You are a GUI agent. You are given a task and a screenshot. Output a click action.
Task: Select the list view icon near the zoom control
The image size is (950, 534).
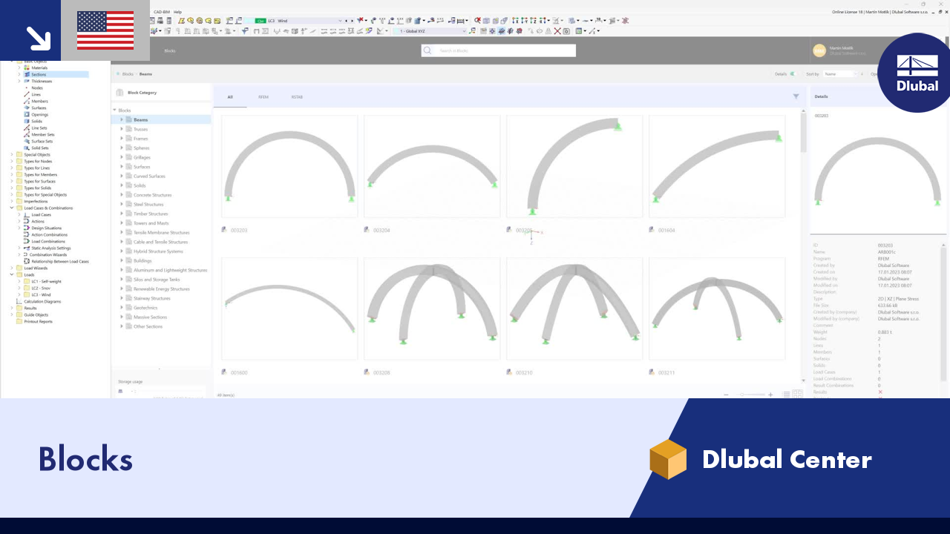[x=785, y=394]
